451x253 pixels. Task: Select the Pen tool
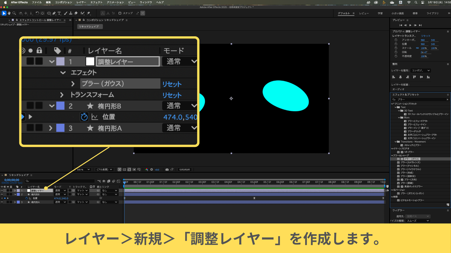[x=54, y=13]
